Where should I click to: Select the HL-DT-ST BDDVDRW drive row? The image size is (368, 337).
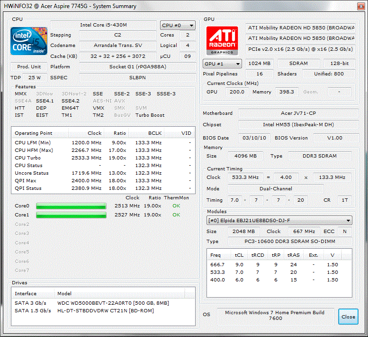[103, 311]
